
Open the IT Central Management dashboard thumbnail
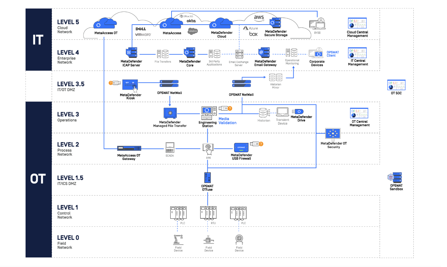pyautogui.click(x=357, y=53)
